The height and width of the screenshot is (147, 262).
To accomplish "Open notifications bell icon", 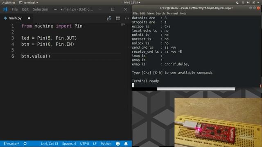I will (x=126, y=143).
